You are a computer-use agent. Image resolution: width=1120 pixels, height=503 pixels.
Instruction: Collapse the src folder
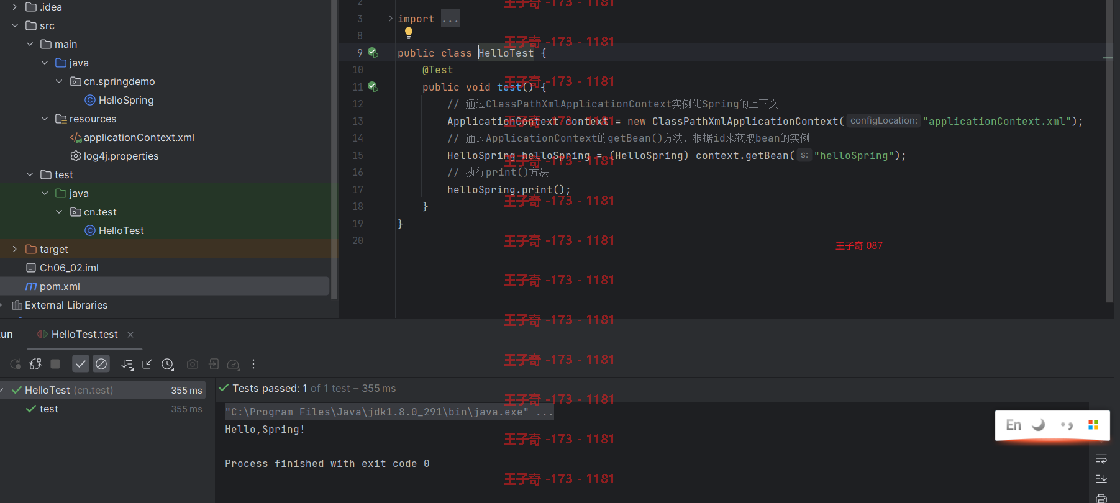point(15,25)
